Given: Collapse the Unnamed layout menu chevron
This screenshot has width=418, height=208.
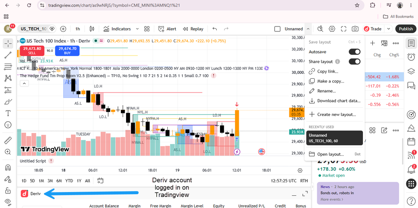Looking at the screenshot, I should click(308, 29).
